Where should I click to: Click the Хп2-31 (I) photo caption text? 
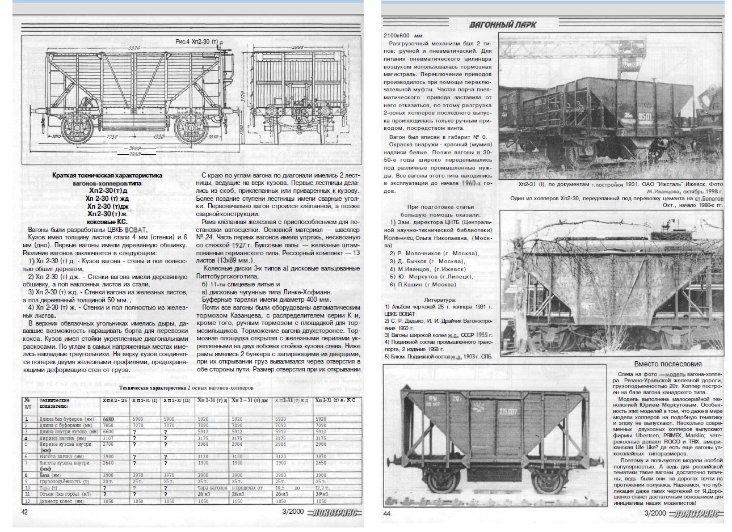[x=613, y=184]
